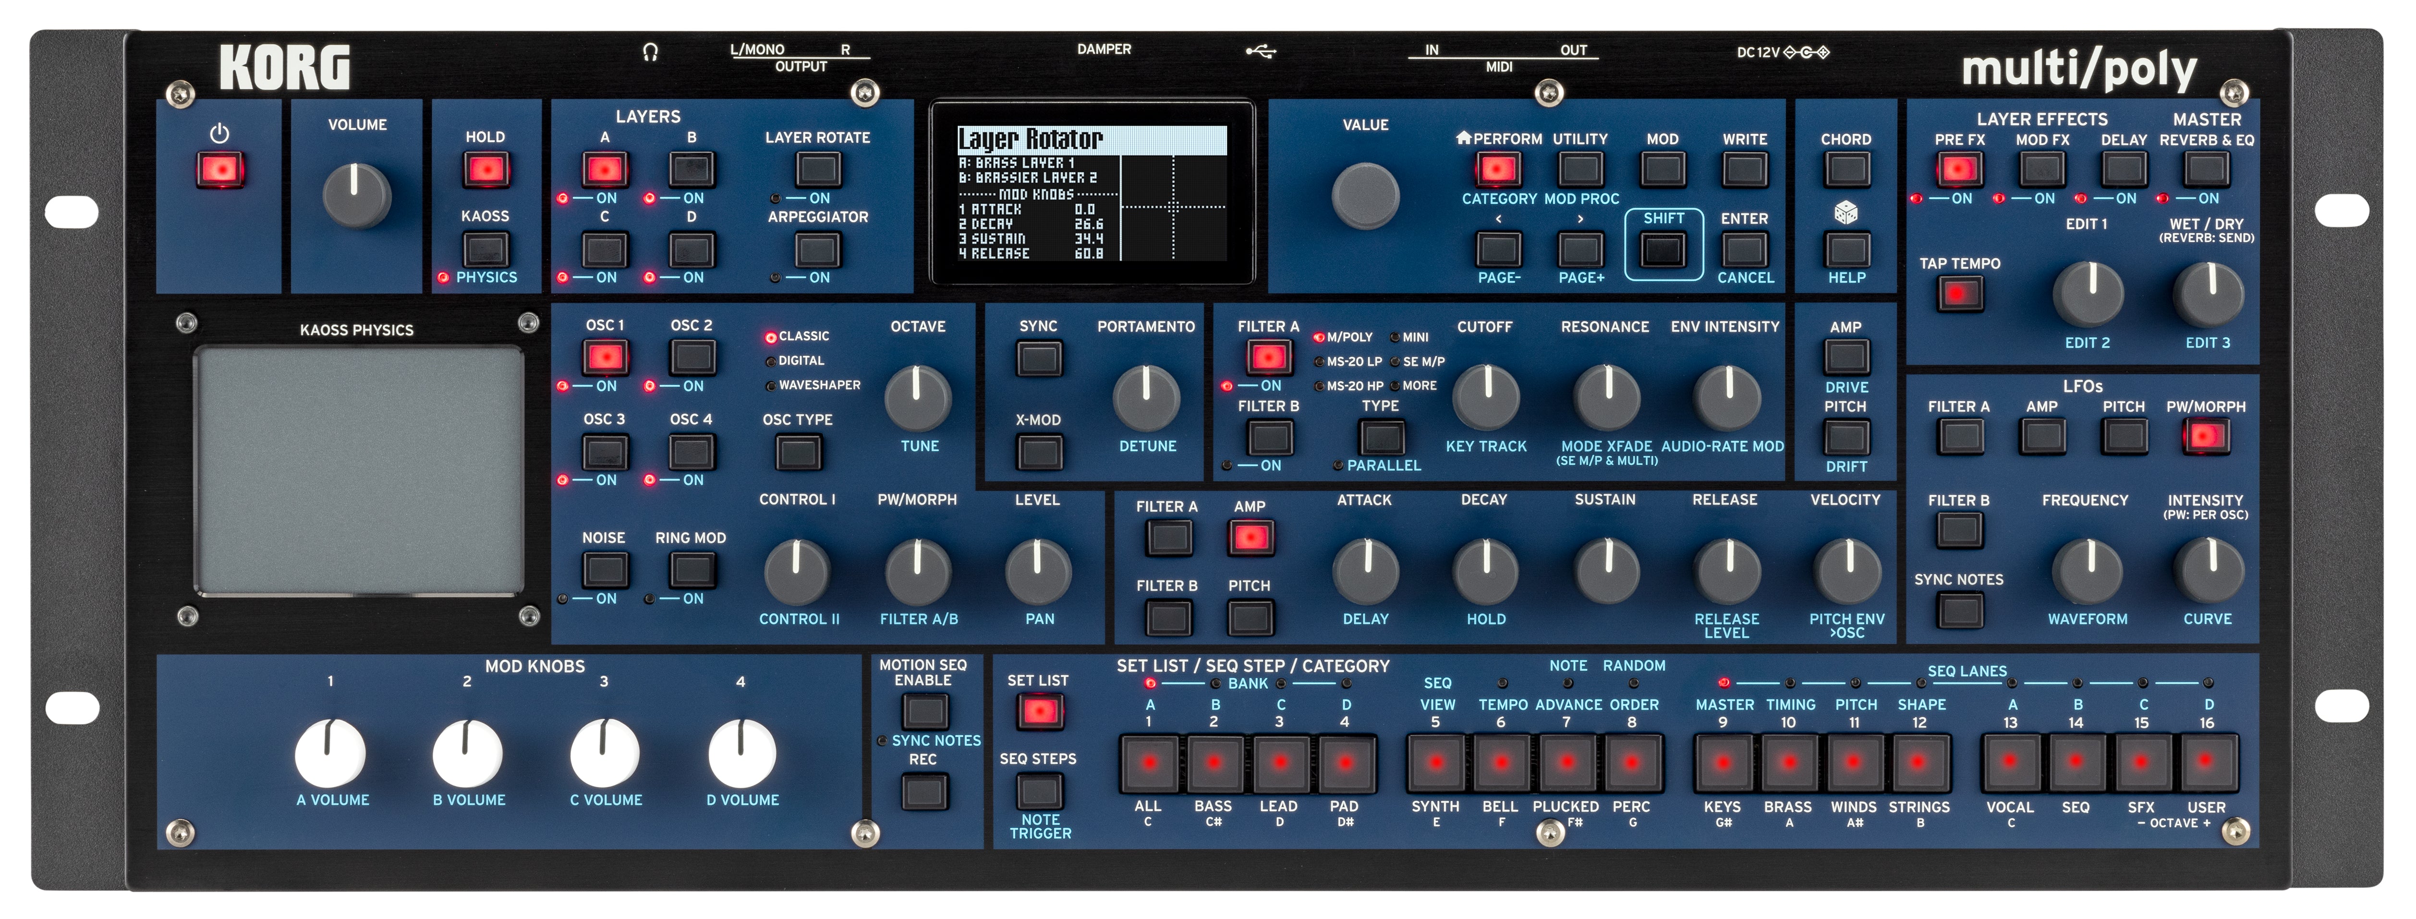Screen dimensions: 2416x919
Task: Select Layer B
Action: point(692,169)
